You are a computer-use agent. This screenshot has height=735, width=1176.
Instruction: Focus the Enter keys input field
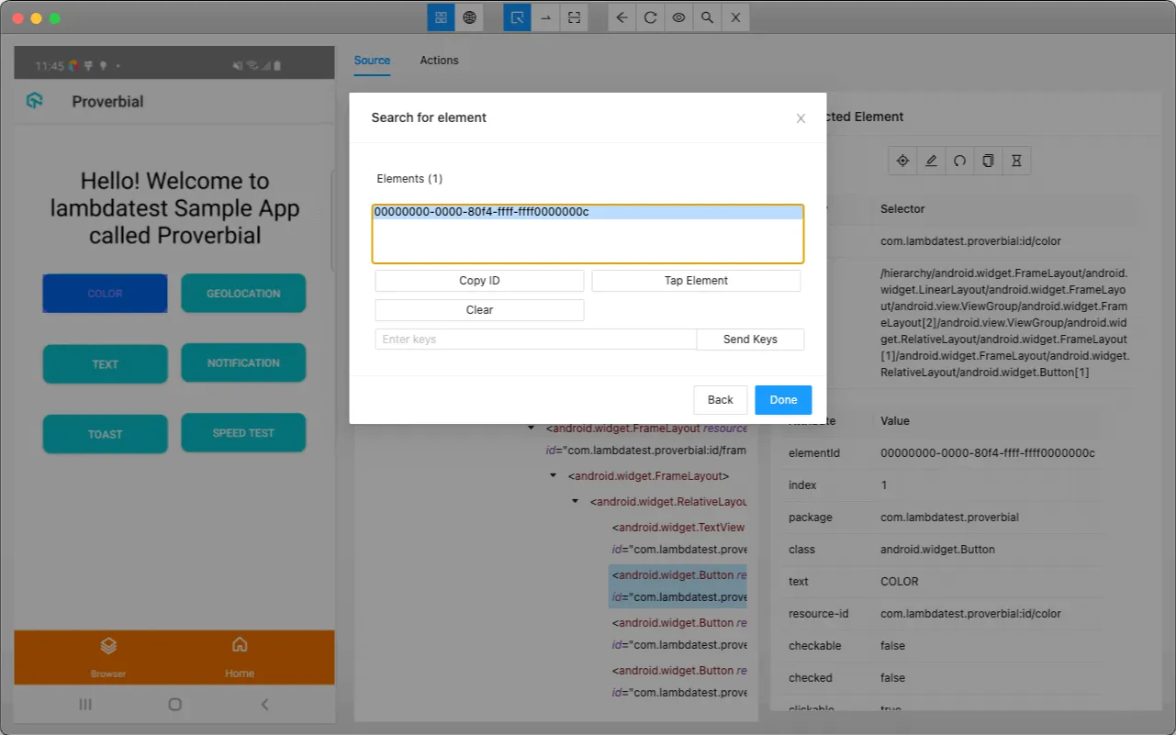536,340
